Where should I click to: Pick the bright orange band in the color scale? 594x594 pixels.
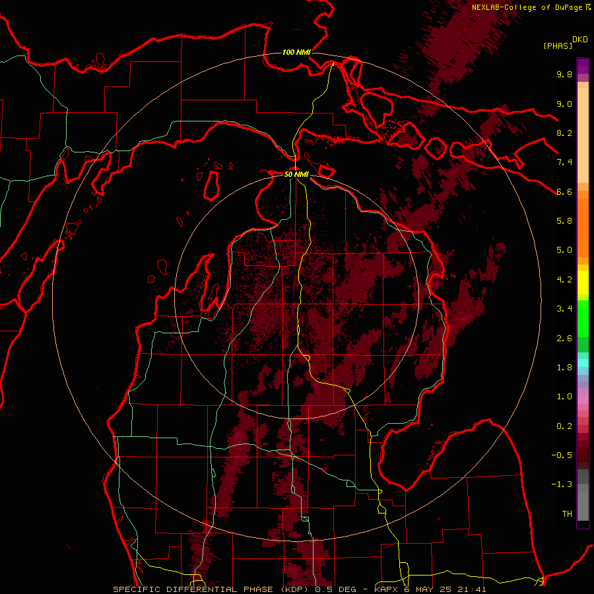pyautogui.click(x=583, y=227)
